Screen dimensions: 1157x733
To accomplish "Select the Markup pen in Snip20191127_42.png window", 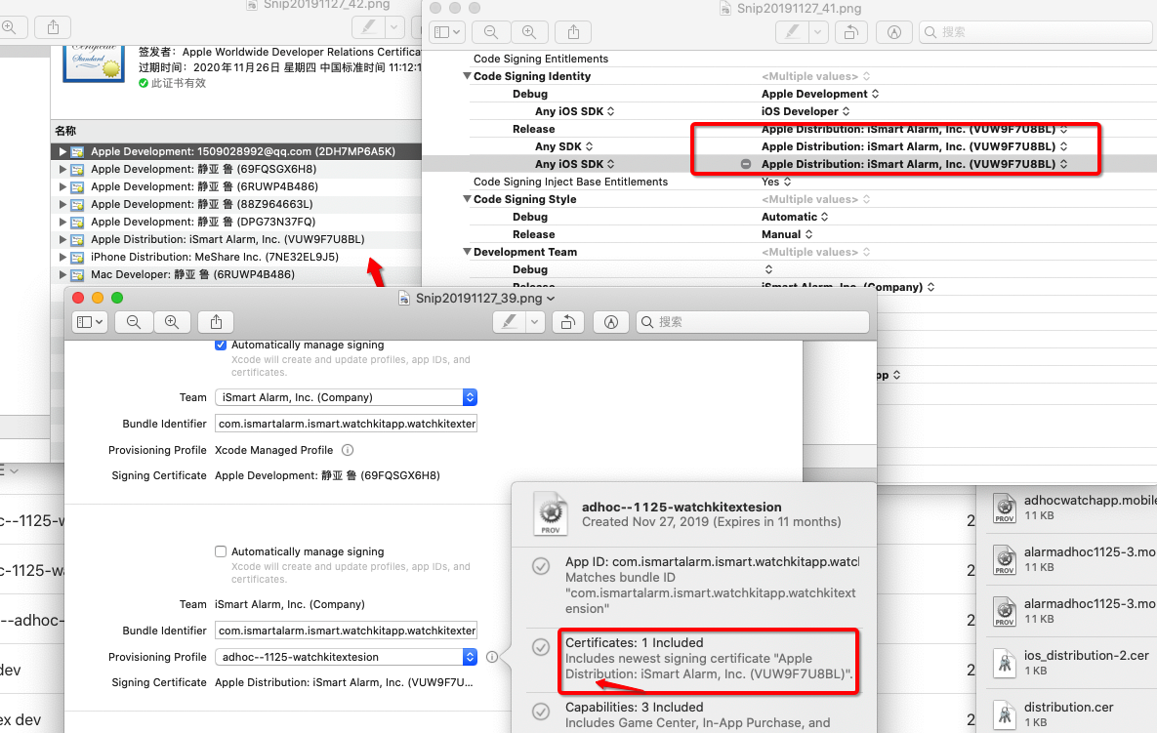I will 368,27.
